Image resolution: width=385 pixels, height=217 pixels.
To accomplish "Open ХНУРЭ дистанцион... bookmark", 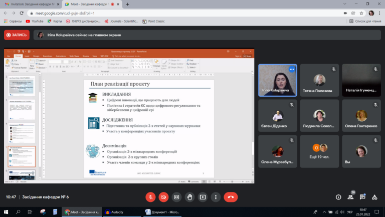I will pyautogui.click(x=83, y=22).
